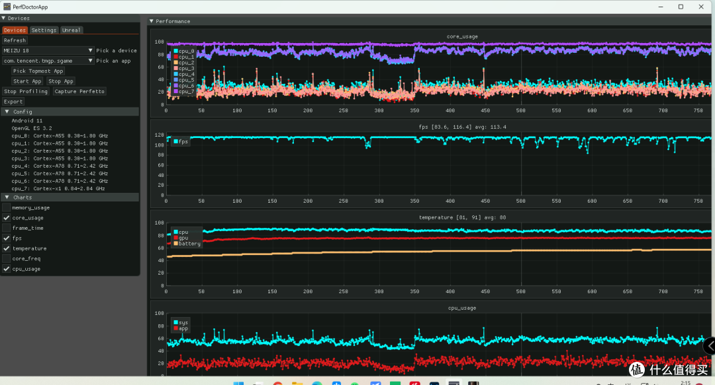715x385 pixels.
Task: Click the OpenGL ES 3.2 config row
Action: coord(32,128)
